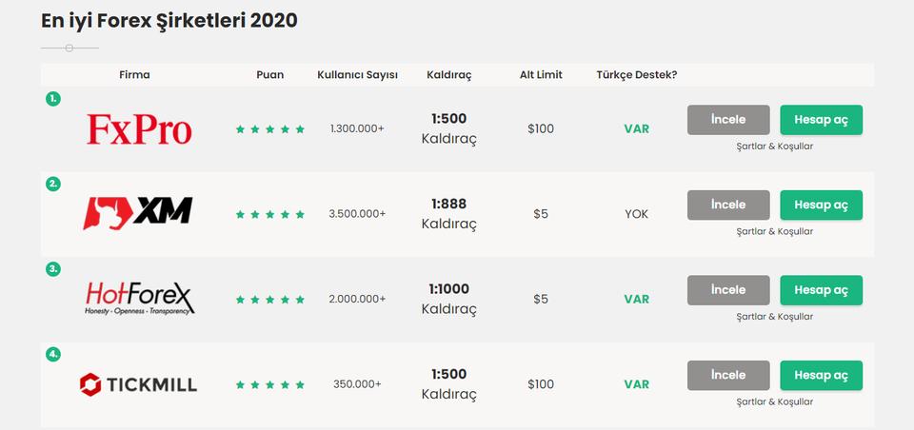Click the HotForex logo

[140, 299]
